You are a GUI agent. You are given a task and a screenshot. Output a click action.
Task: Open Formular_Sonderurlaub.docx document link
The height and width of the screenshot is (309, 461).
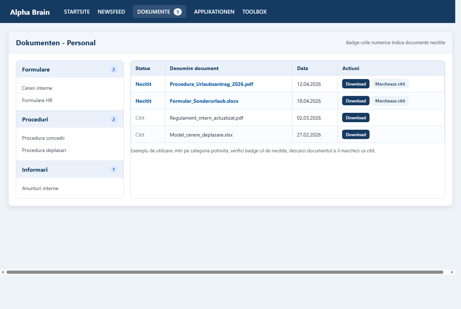click(x=204, y=101)
